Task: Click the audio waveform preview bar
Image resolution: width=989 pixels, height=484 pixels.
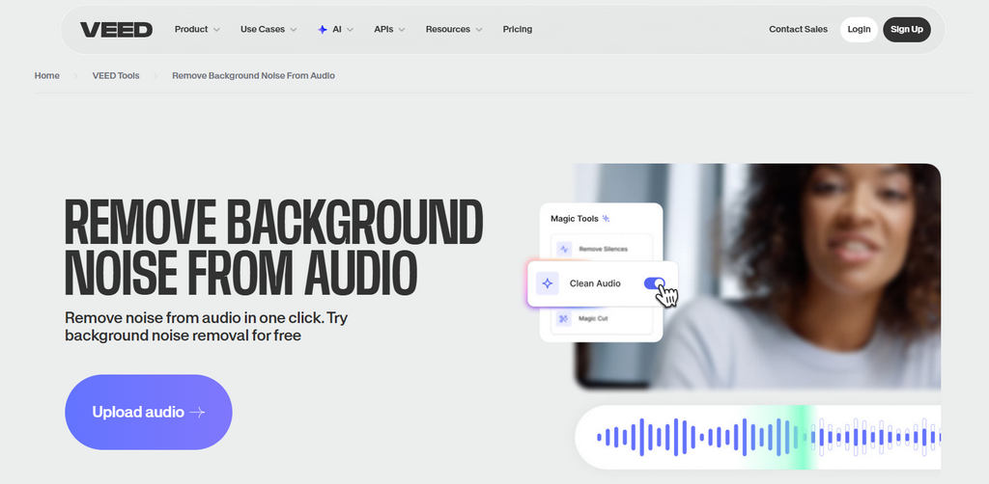Action: click(x=757, y=437)
